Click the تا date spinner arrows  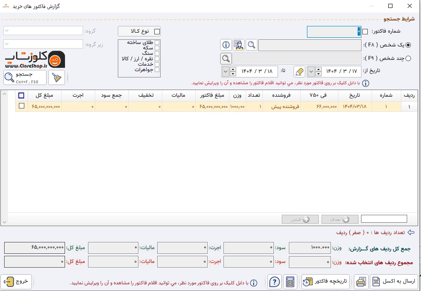point(233,72)
